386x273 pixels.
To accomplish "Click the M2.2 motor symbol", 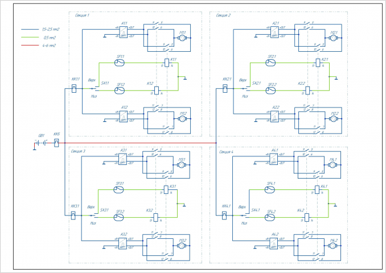I will pos(333,119).
